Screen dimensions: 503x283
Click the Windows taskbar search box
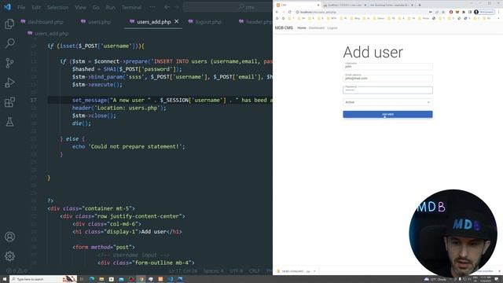43,279
